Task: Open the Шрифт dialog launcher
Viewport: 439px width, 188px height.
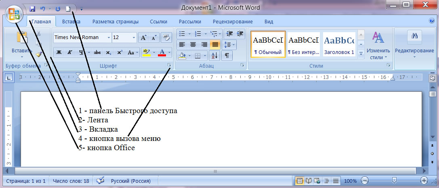Action: click(x=169, y=66)
